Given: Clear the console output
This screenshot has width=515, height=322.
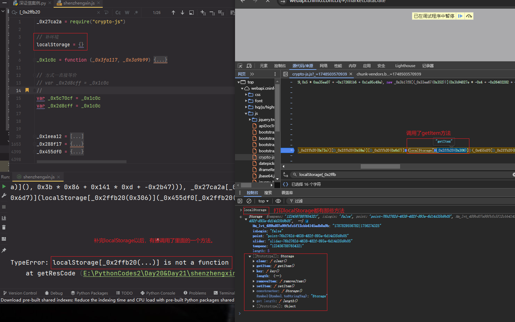Looking at the screenshot, I should tap(249, 201).
